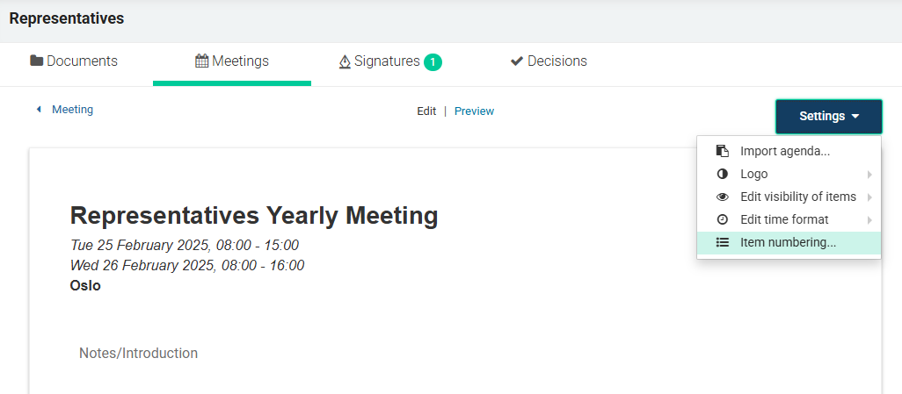Click the calendar icon beside Meetings
The width and height of the screenshot is (902, 394).
pos(202,61)
